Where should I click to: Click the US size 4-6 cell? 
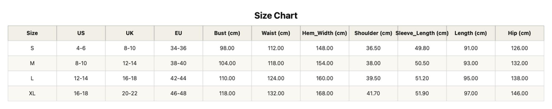(81, 48)
